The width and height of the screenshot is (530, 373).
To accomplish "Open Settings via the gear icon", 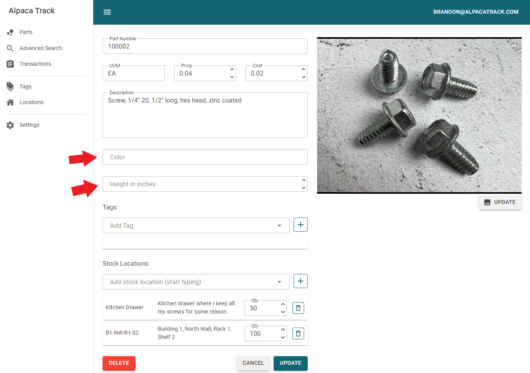I will coord(10,125).
